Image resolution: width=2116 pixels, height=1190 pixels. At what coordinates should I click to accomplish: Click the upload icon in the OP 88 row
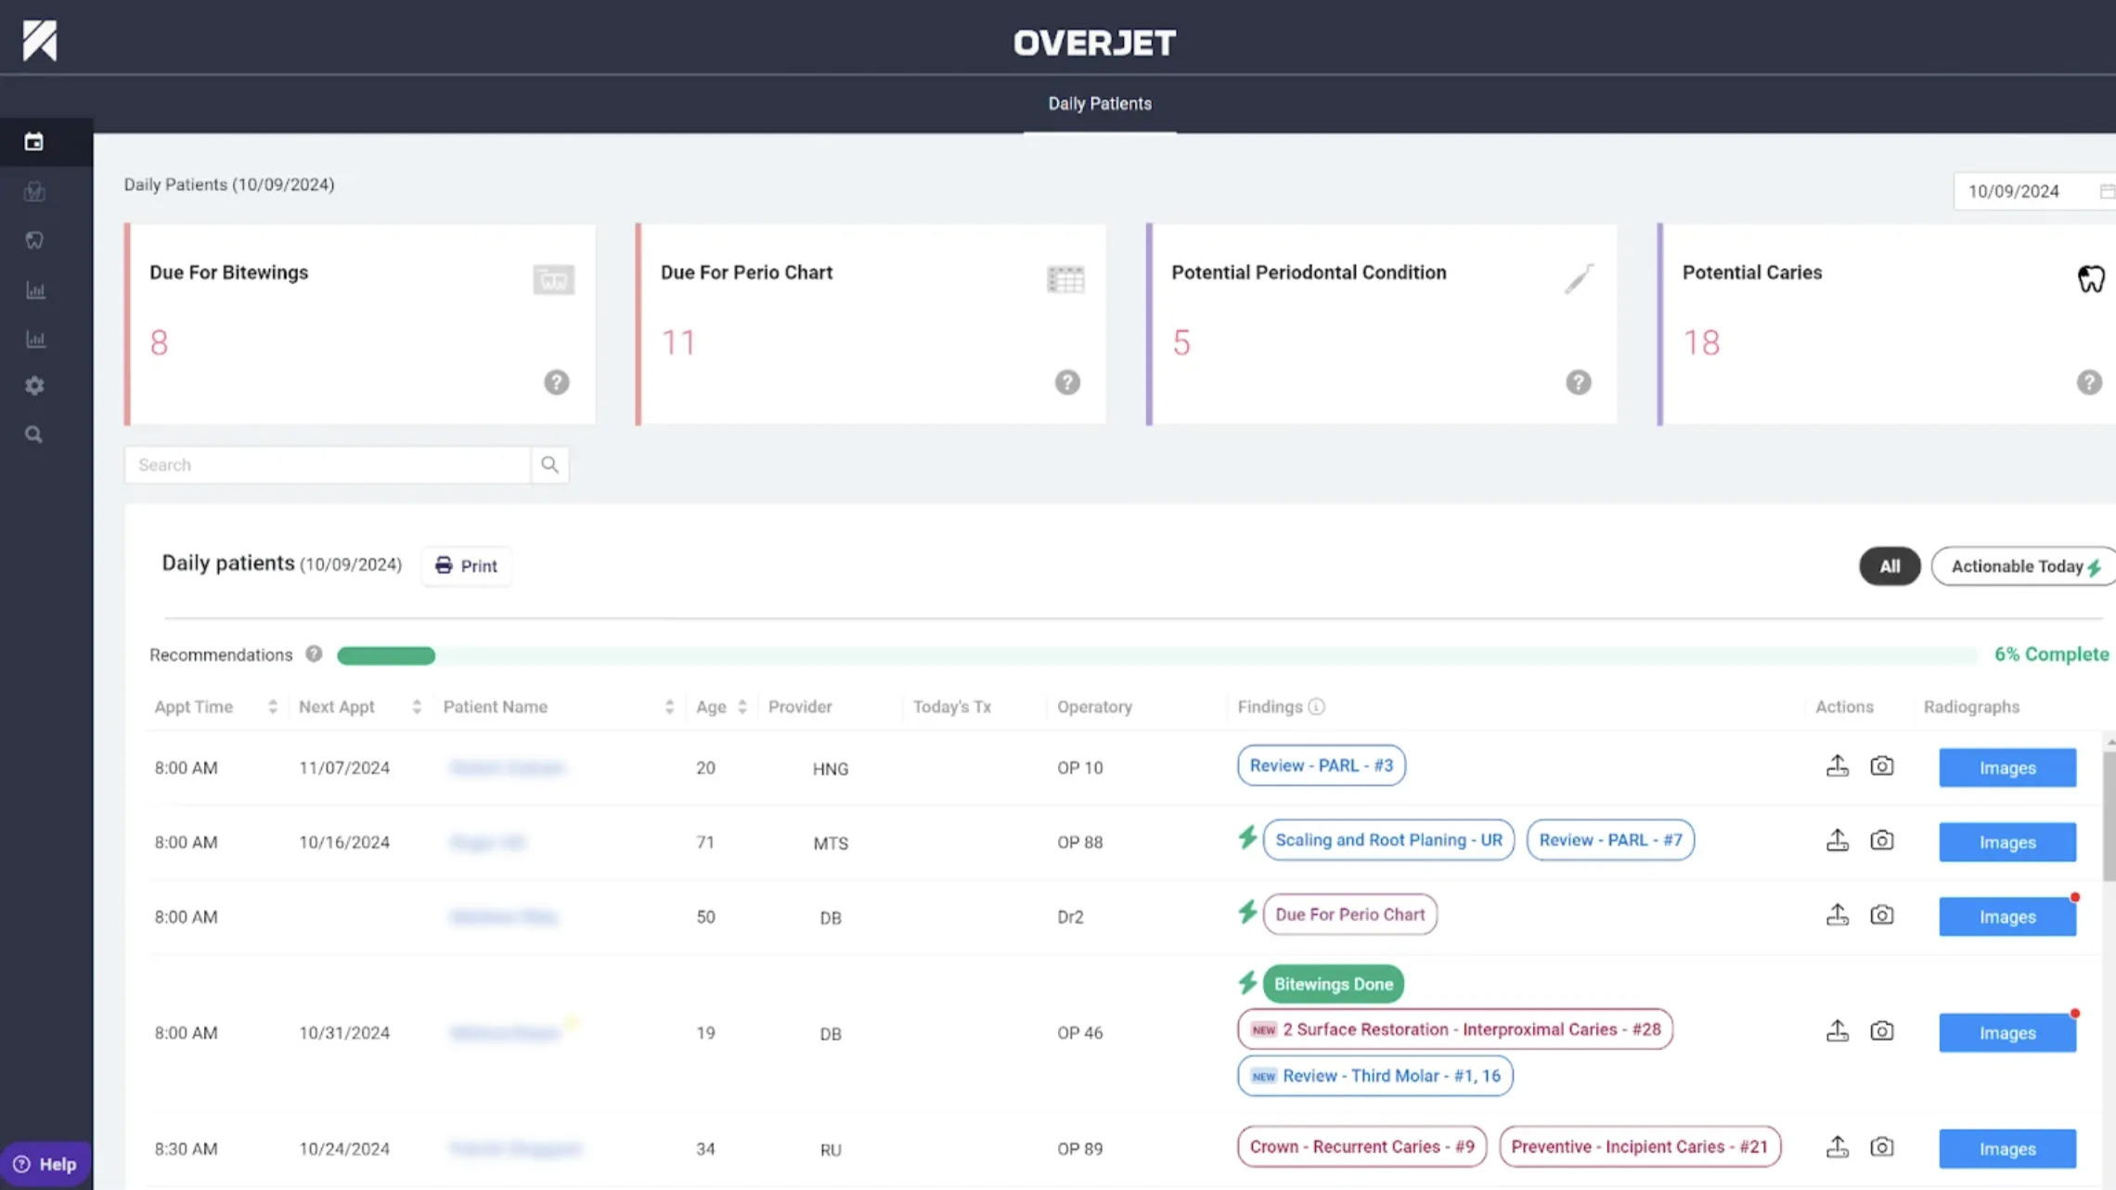tap(1838, 840)
